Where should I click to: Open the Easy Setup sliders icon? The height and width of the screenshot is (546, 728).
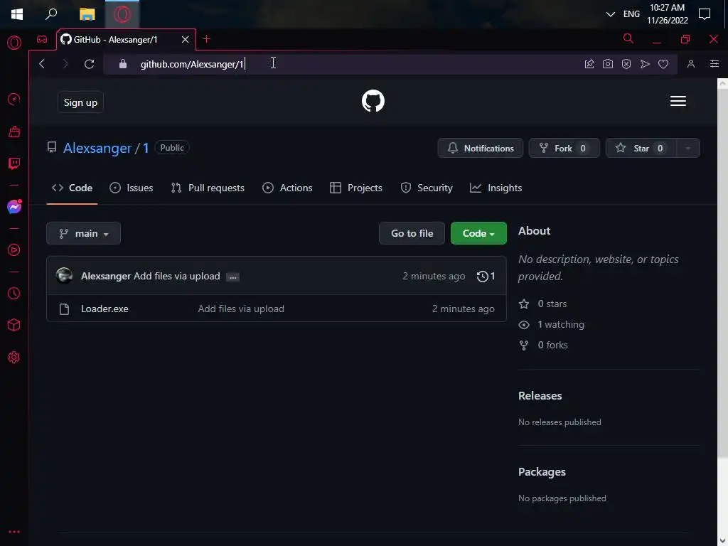pos(714,64)
